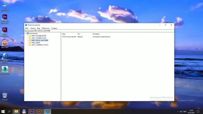Viewport: 203px width, 114px height.
Task: Click the HKEY_CLASSES_ROOT folder icon
Action: 30,36
